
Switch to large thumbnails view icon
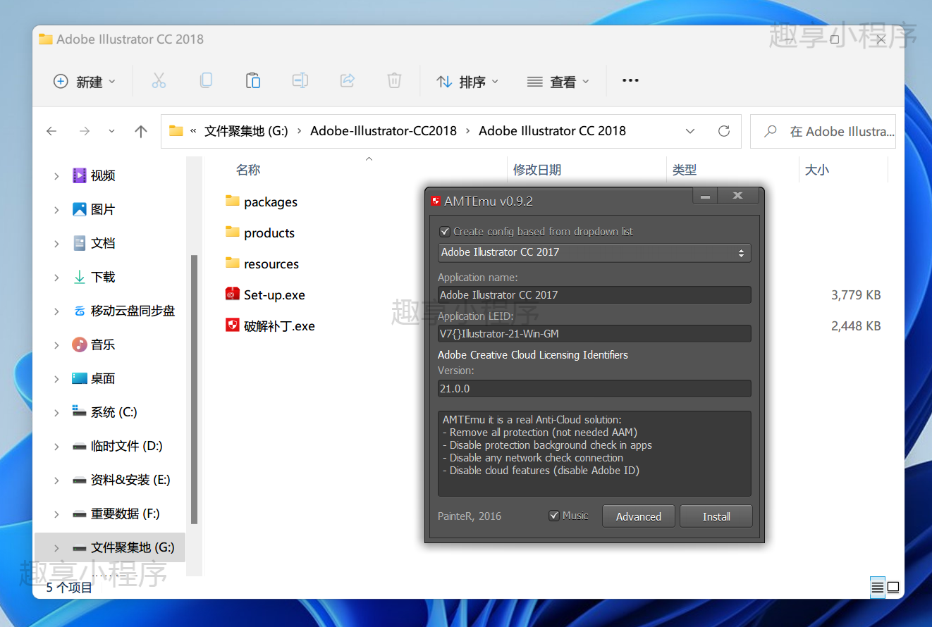click(x=893, y=587)
